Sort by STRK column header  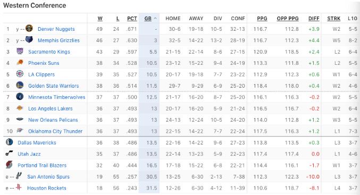click(334, 19)
